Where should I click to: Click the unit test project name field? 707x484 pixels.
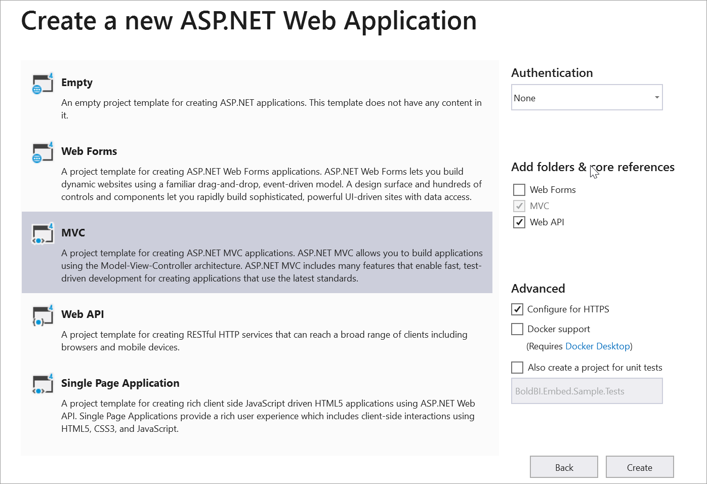[x=587, y=391]
